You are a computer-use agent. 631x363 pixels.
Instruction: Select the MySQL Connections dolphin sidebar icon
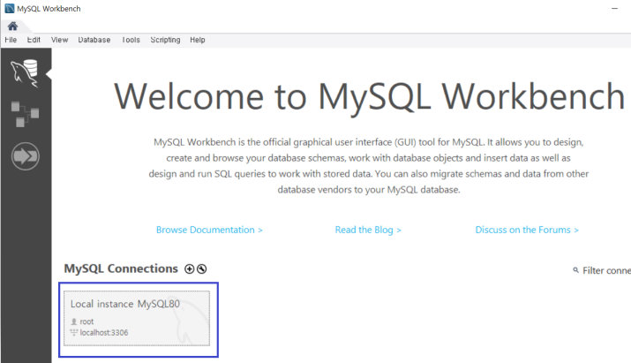[25, 73]
